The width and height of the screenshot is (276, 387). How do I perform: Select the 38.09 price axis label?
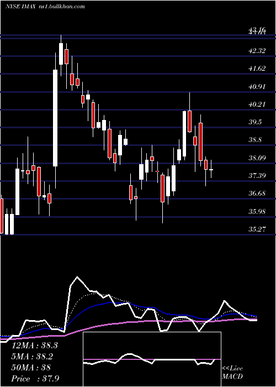coord(257,158)
